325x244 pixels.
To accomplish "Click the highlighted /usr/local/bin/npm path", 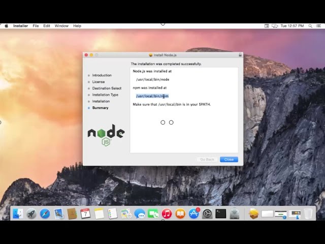I will click(x=152, y=96).
